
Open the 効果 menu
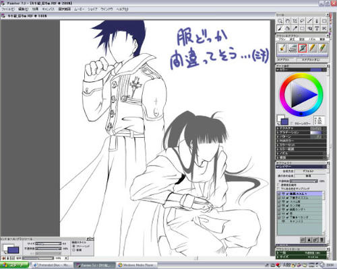click(35, 9)
